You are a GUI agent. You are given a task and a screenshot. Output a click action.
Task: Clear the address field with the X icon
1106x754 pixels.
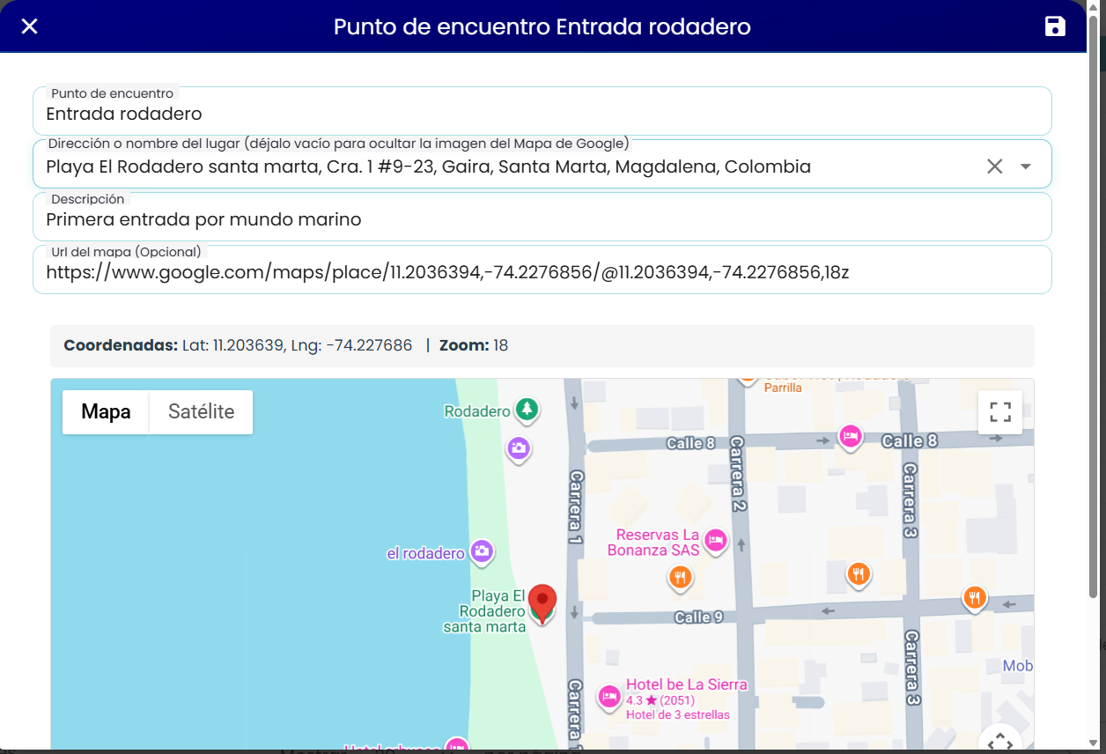994,166
